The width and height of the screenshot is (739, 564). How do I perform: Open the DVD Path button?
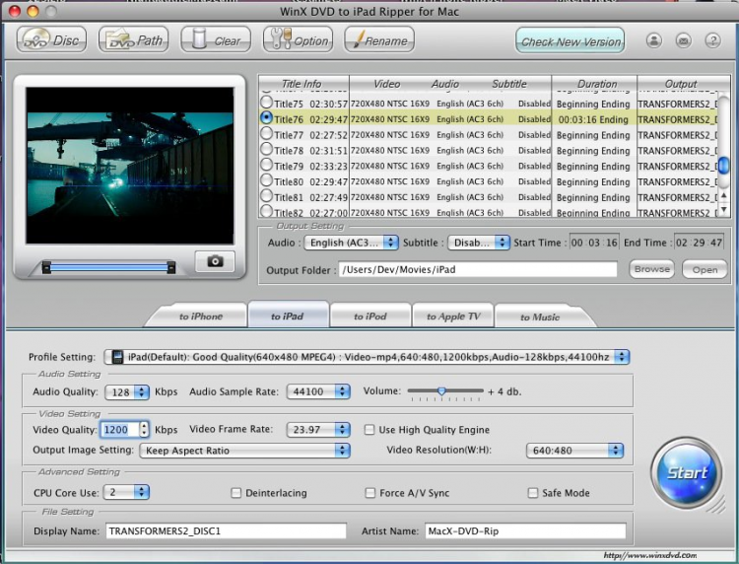[x=134, y=40]
